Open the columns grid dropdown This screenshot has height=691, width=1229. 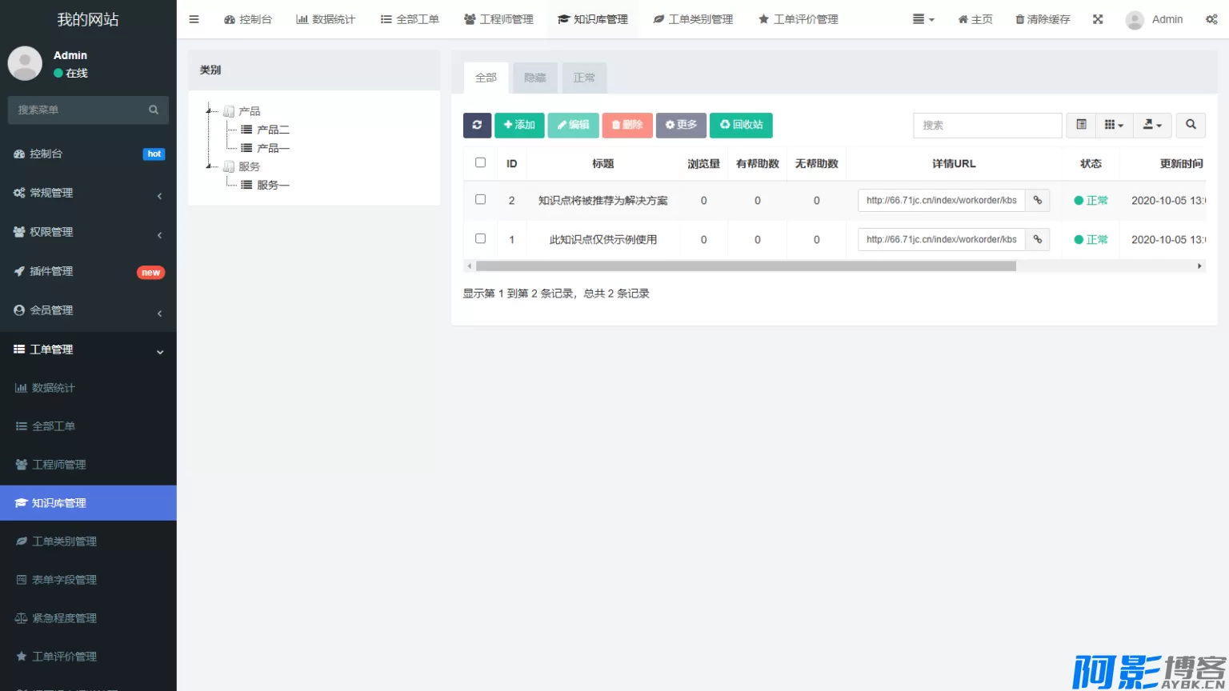(1114, 125)
